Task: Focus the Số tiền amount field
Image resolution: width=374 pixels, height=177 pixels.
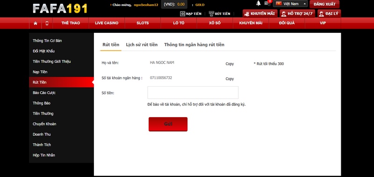Action: (193, 92)
